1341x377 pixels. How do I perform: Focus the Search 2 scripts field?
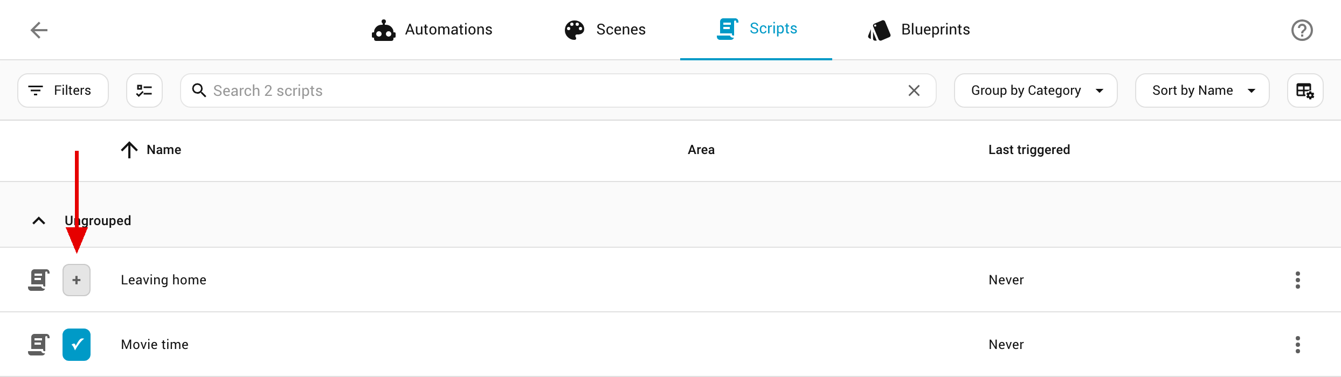click(558, 90)
